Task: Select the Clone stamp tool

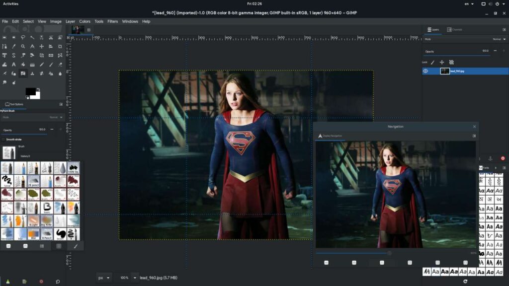Action: [32, 73]
